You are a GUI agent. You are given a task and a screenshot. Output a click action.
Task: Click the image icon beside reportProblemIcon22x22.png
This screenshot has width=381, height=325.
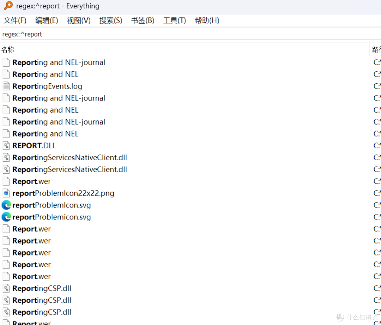6,193
